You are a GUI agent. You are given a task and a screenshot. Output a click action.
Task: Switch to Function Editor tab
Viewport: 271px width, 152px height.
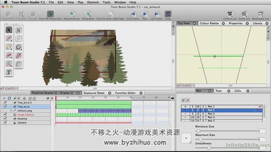pyautogui.click(x=126, y=93)
